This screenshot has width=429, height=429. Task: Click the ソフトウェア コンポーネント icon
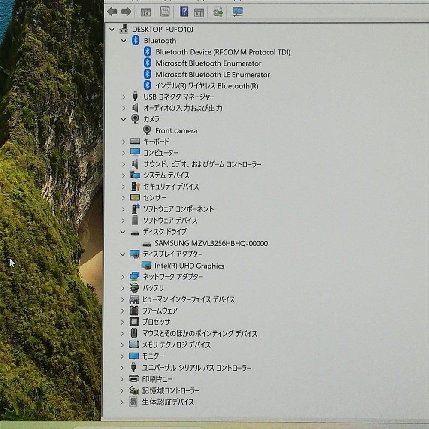tap(136, 209)
